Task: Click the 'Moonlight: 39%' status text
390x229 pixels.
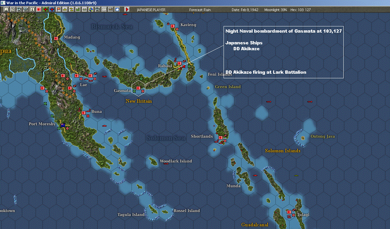Action: [275, 10]
